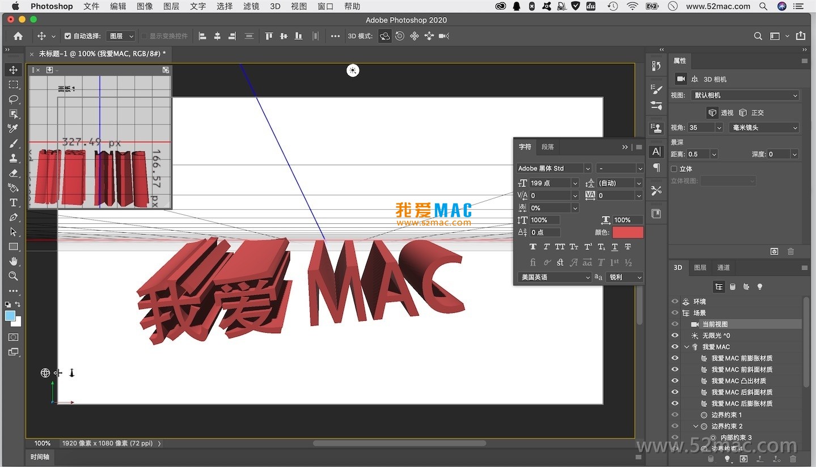
Task: Switch to the 段落 tab
Action: pos(547,147)
